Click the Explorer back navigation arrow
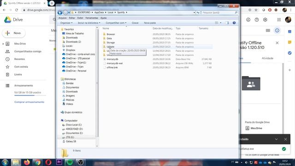 pyautogui.click(x=60, y=12)
